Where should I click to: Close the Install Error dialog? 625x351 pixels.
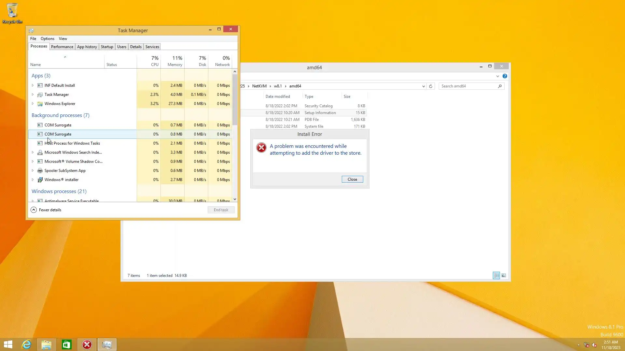[x=352, y=179]
